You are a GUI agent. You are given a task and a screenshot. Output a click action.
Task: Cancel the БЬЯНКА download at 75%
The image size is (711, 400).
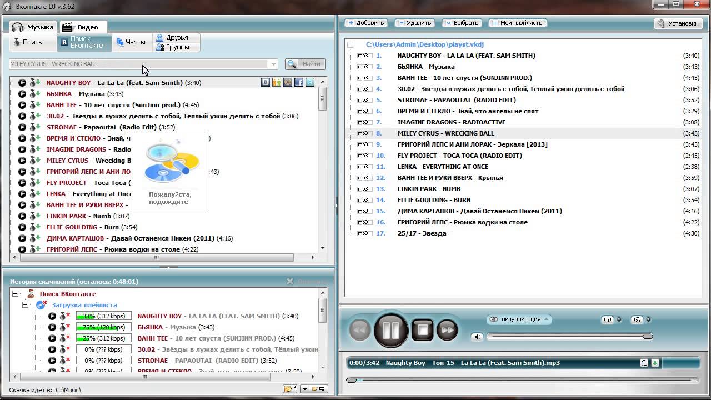[x=65, y=327]
